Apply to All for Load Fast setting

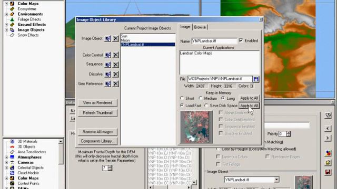click(x=249, y=106)
